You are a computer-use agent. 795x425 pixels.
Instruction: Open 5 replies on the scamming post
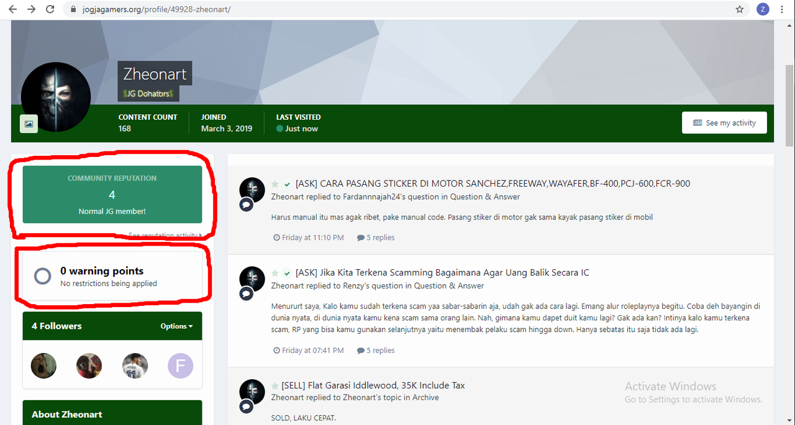(376, 351)
